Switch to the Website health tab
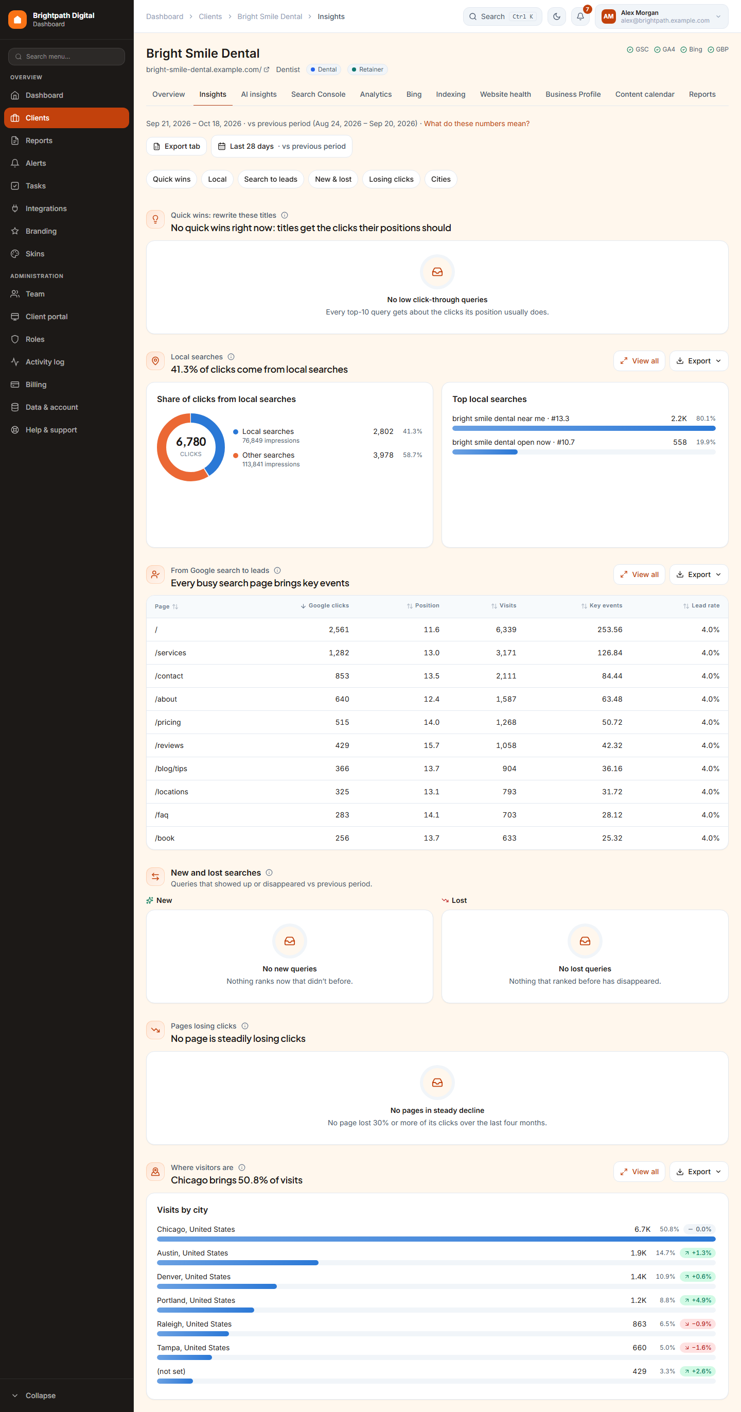 point(505,94)
